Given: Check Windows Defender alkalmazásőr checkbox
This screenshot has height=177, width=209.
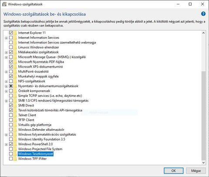Looking at the screenshot, I should point(11,129).
